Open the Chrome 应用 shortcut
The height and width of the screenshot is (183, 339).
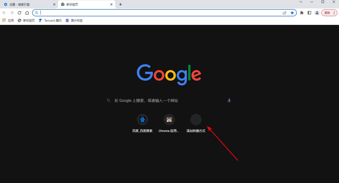169,123
